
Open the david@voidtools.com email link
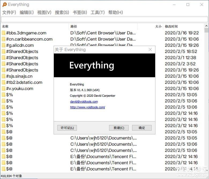pos(84,102)
